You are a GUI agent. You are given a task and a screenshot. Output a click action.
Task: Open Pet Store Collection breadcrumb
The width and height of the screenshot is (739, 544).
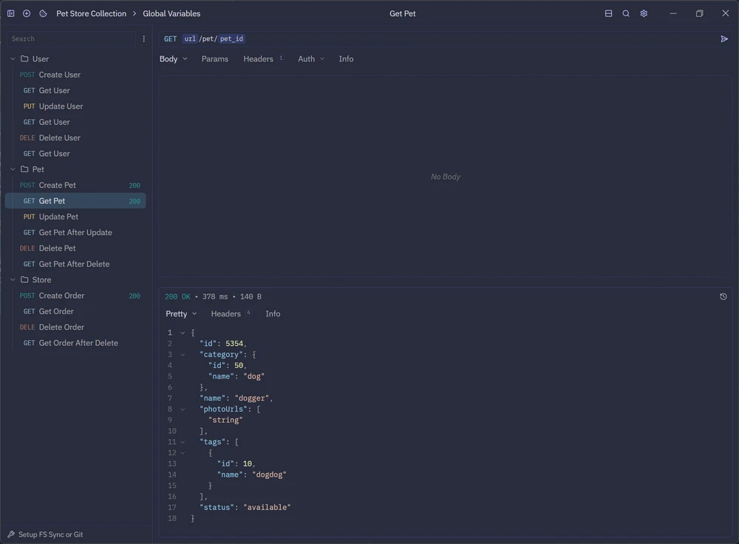pos(92,13)
